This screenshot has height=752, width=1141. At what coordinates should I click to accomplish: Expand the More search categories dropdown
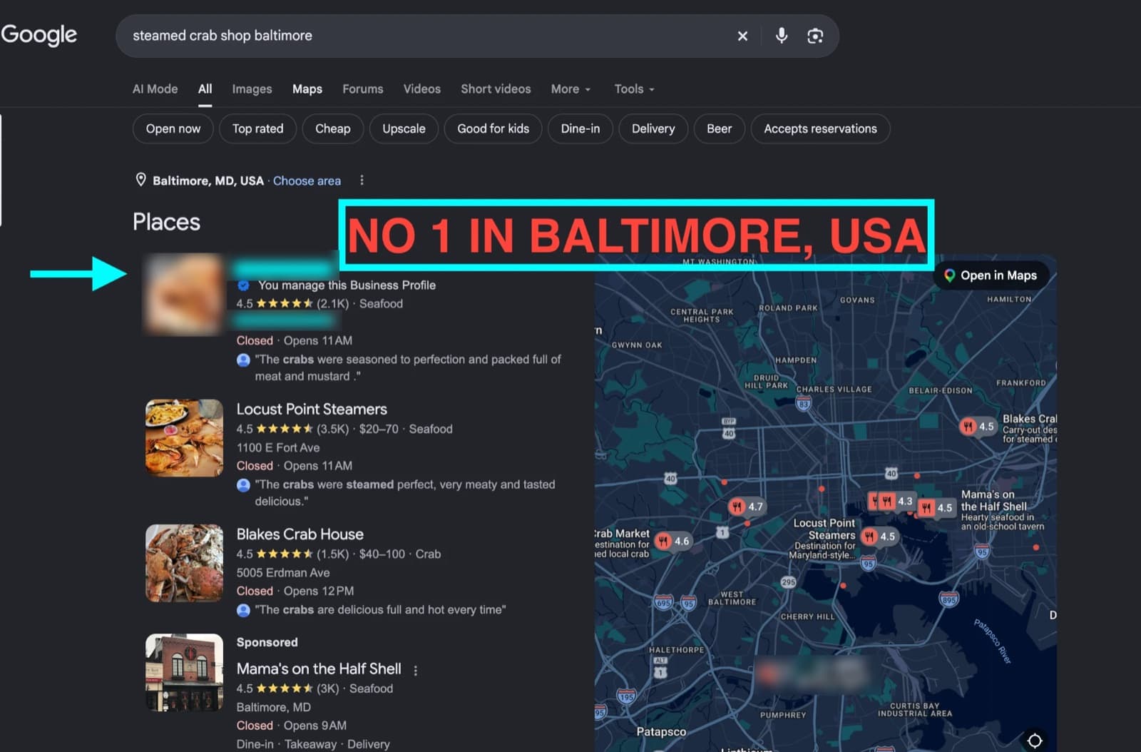click(570, 89)
